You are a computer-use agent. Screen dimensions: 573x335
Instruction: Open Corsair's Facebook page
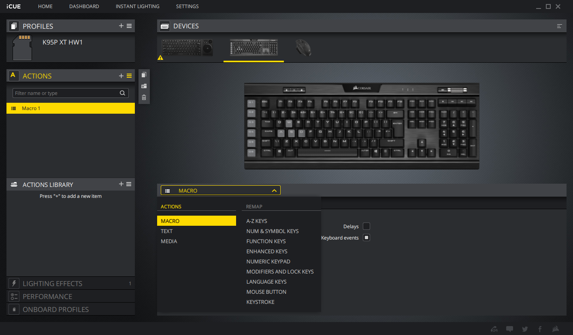(540, 329)
